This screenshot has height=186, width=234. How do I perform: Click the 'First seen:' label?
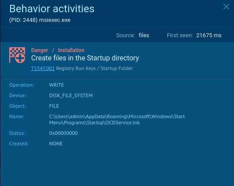coord(180,35)
